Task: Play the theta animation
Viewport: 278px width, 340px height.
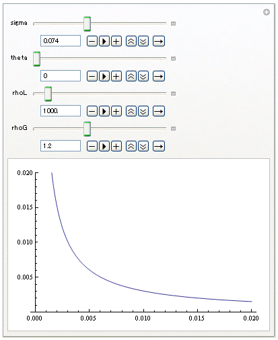Action: tap(104, 76)
